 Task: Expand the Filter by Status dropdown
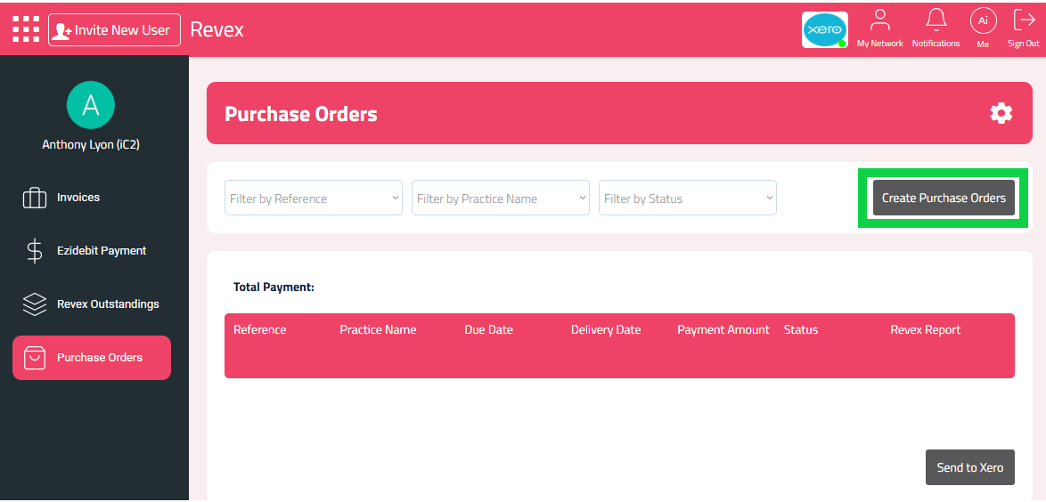688,198
